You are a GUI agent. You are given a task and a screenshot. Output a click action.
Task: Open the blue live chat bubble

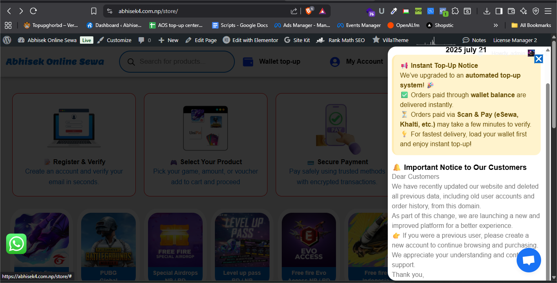click(x=528, y=260)
